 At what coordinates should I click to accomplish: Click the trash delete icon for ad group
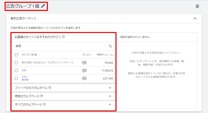pyautogui.click(x=197, y=6)
